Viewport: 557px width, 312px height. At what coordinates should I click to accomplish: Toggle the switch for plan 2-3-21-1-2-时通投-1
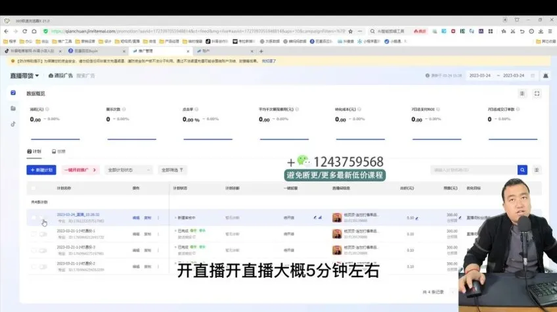(43, 233)
